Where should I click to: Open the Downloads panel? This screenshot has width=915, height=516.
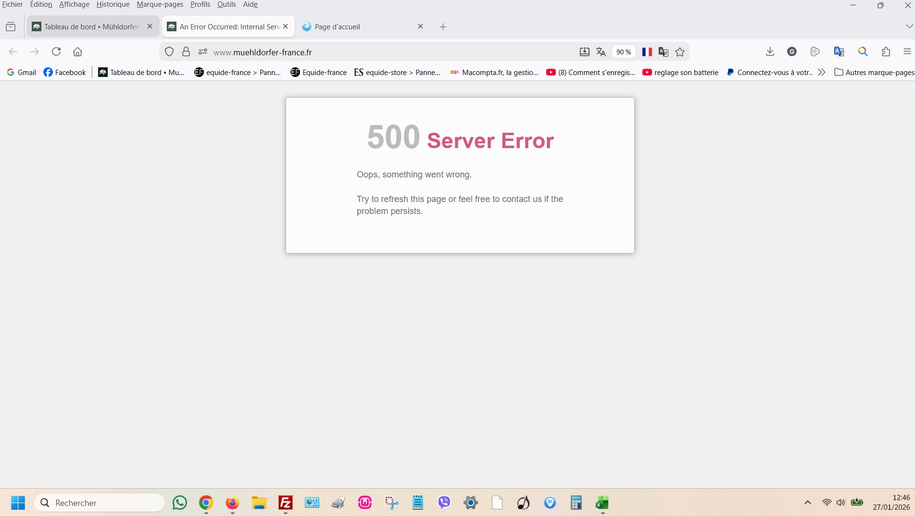coord(770,52)
